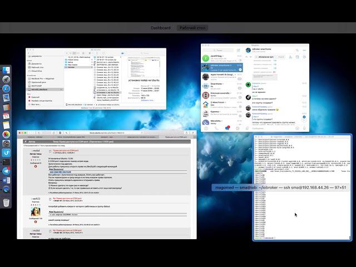Image resolution: width=356 pixels, height=267 pixels.
Task: Select Parallels virtual machine tag in Finder
Action: (x=40, y=101)
